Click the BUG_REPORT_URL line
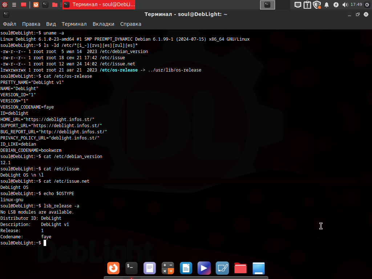372x279 pixels. click(x=54, y=132)
